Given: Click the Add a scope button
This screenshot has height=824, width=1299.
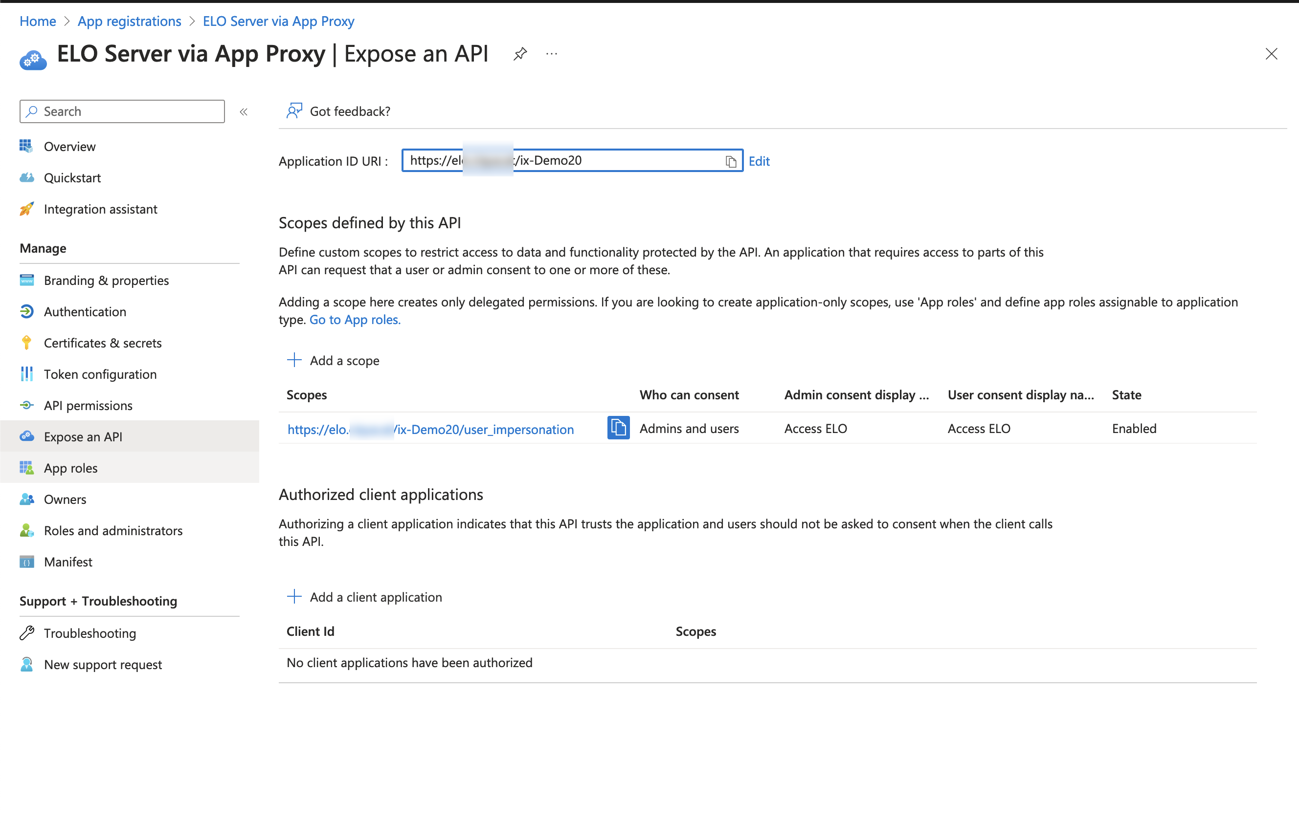Looking at the screenshot, I should point(333,361).
